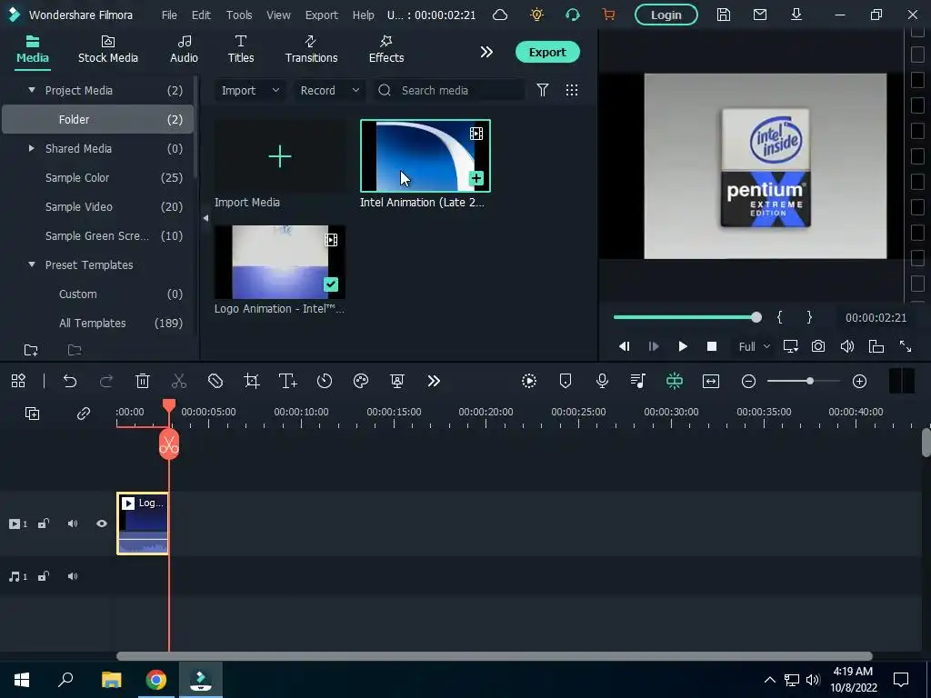The image size is (931, 698).
Task: Select the Crop tool in timeline toolbar
Action: pyautogui.click(x=252, y=381)
